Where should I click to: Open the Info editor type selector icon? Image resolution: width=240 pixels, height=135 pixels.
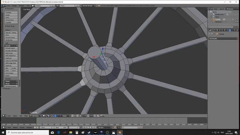pyautogui.click(x=4, y=6)
